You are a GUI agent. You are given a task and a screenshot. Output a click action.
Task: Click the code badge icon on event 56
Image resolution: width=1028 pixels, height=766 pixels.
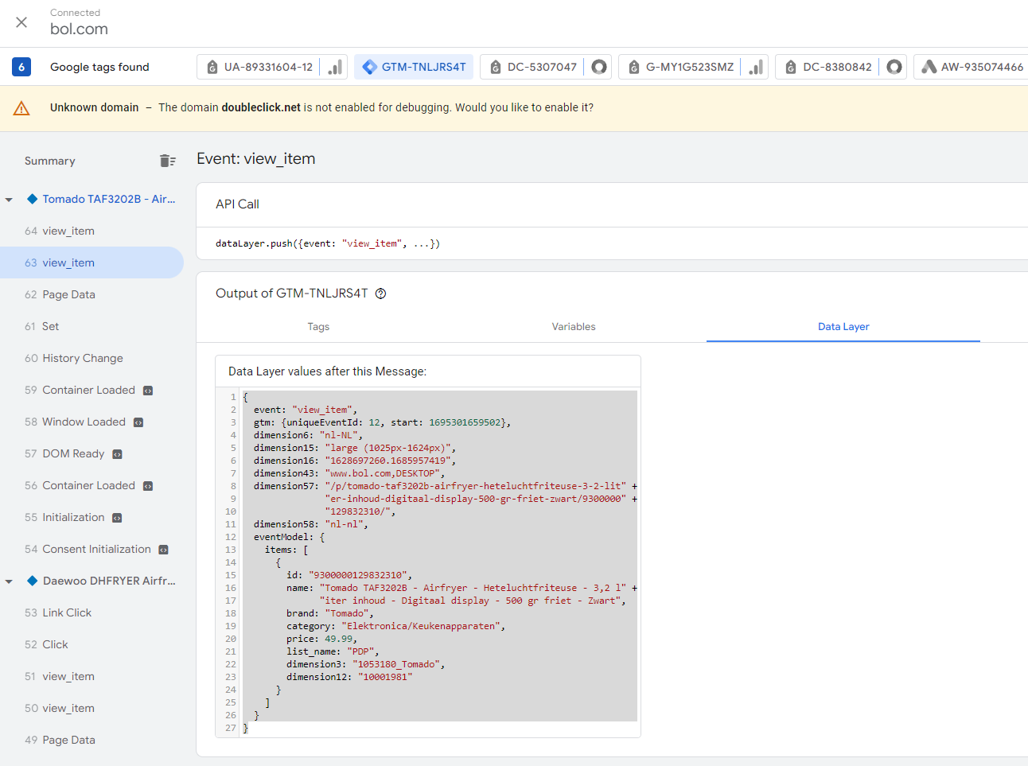(148, 486)
